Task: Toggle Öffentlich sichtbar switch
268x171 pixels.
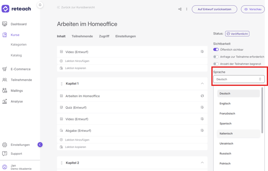Action: 216,49
